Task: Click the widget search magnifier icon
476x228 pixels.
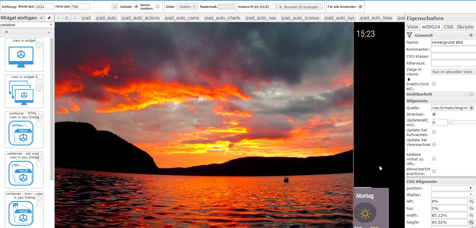Action: click(x=41, y=18)
